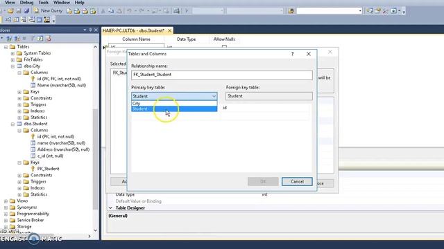Click Object Explorer scrollbar up arrow
The image size is (444, 249).
pyautogui.click(x=96, y=47)
